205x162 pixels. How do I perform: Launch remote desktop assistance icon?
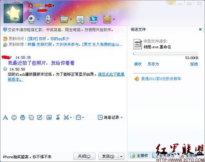tap(93, 19)
